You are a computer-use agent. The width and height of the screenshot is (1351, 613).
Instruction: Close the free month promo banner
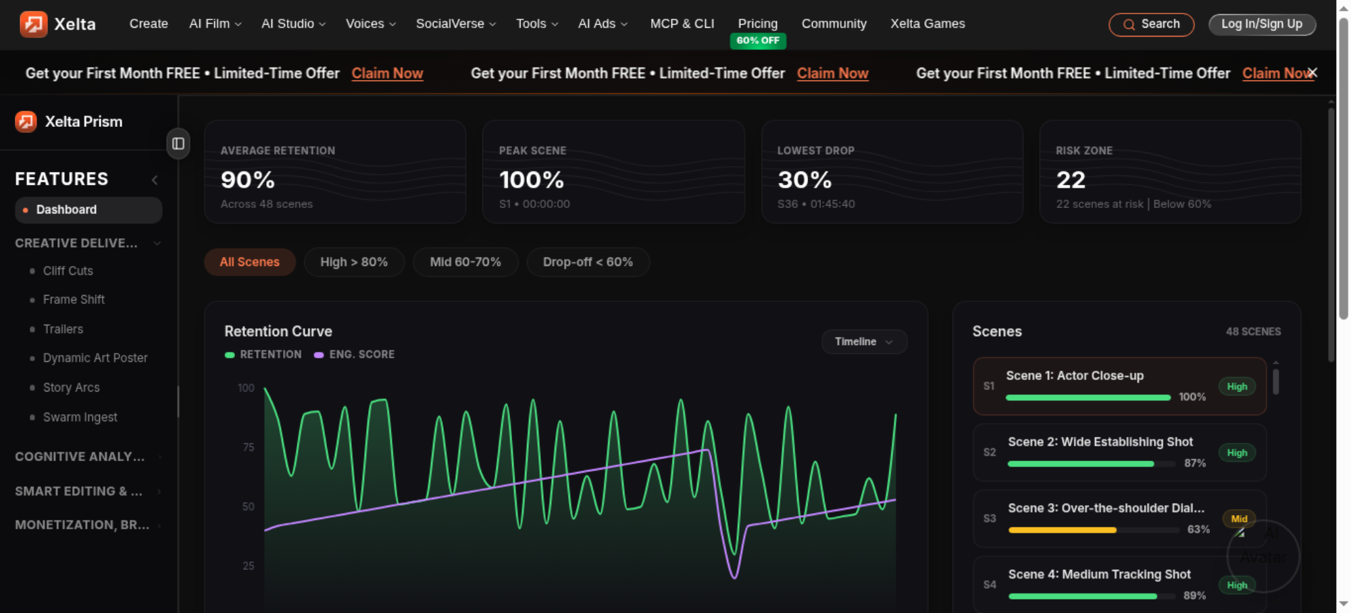[x=1312, y=73]
